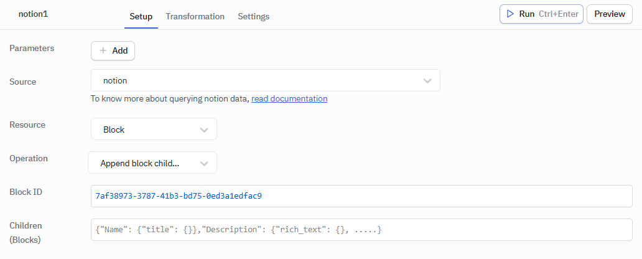642x259 pixels.
Task: Focus the Block ID input field
Action: pyautogui.click(x=361, y=196)
